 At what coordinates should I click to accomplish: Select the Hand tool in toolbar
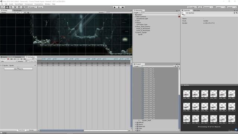pyautogui.click(x=3, y=7)
